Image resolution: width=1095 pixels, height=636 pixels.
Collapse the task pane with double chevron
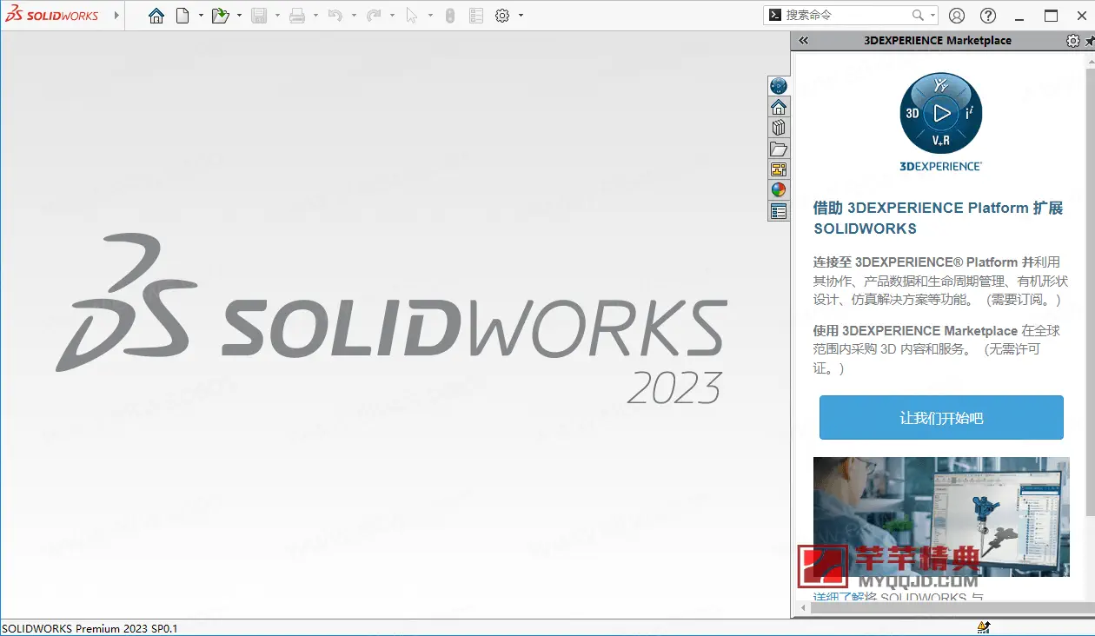click(x=804, y=40)
